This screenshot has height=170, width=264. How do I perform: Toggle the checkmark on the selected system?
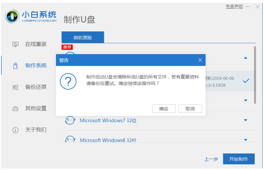246,81
